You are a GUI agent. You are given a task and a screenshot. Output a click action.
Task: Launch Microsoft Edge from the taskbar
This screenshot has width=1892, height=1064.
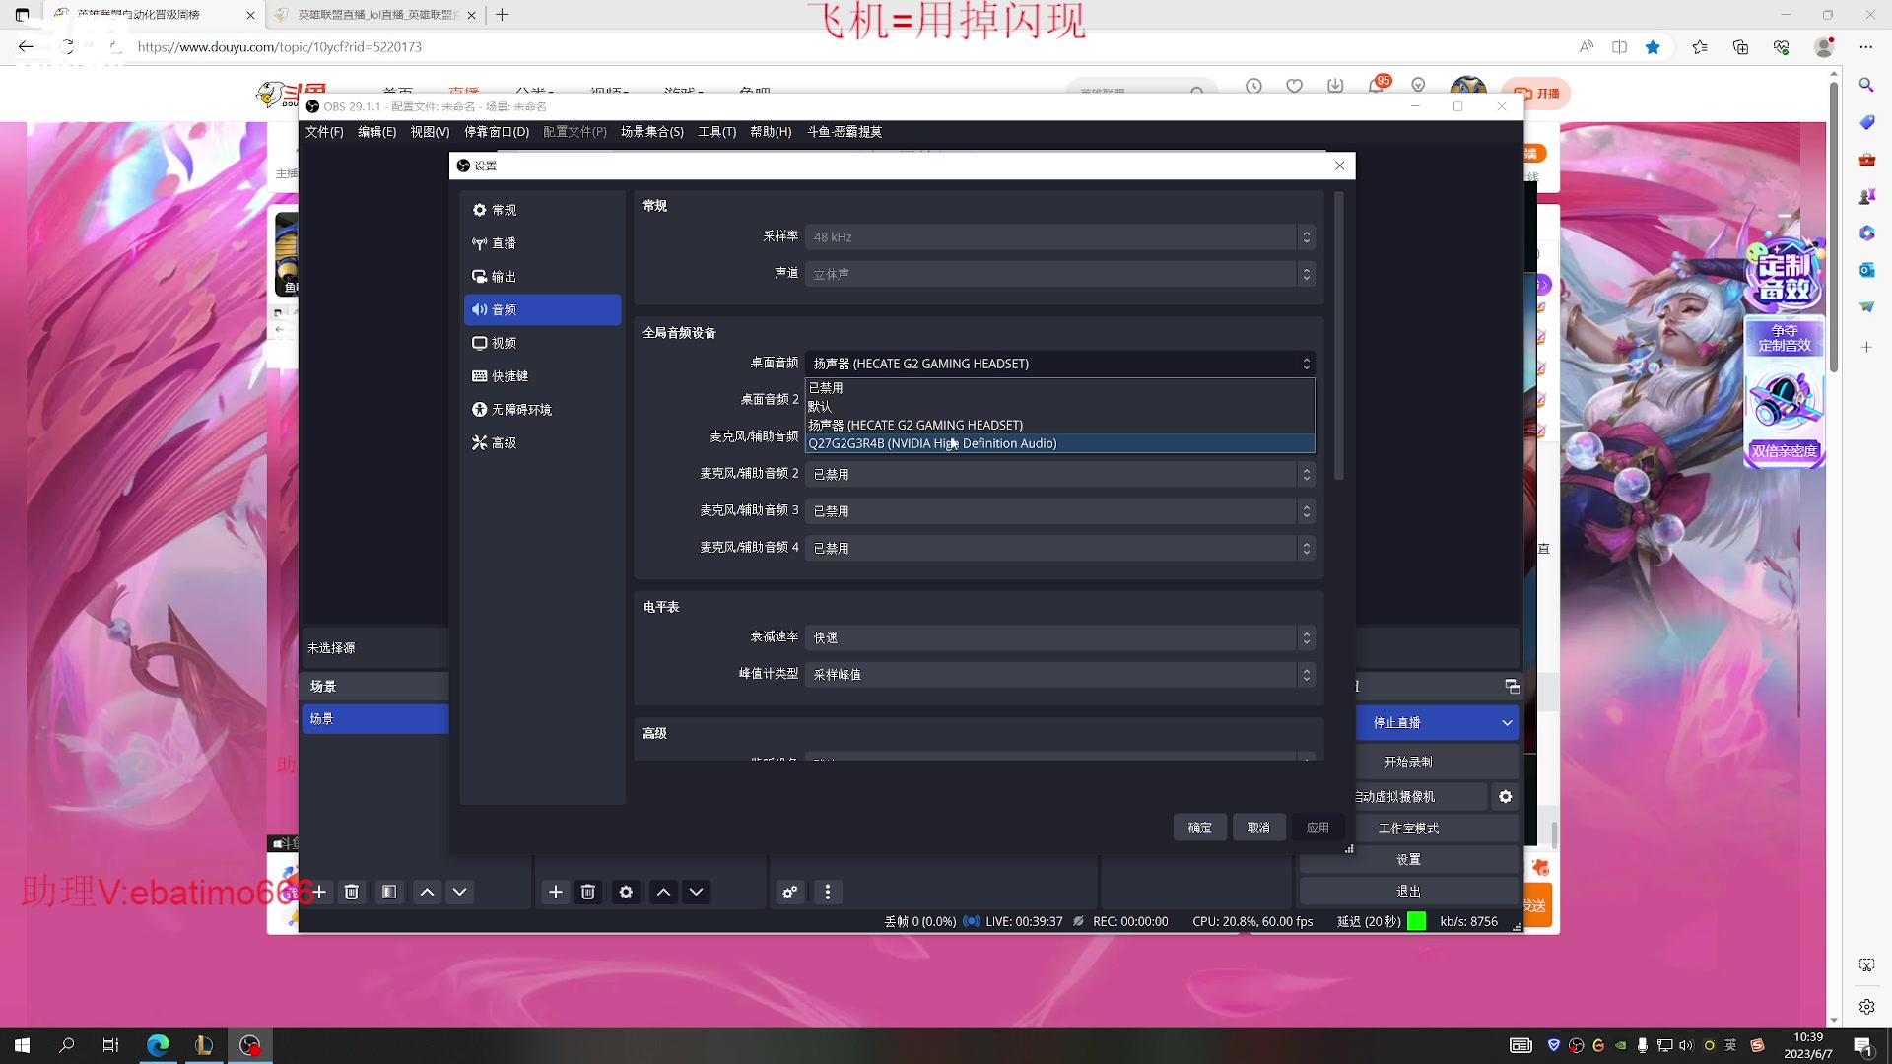[x=158, y=1045]
